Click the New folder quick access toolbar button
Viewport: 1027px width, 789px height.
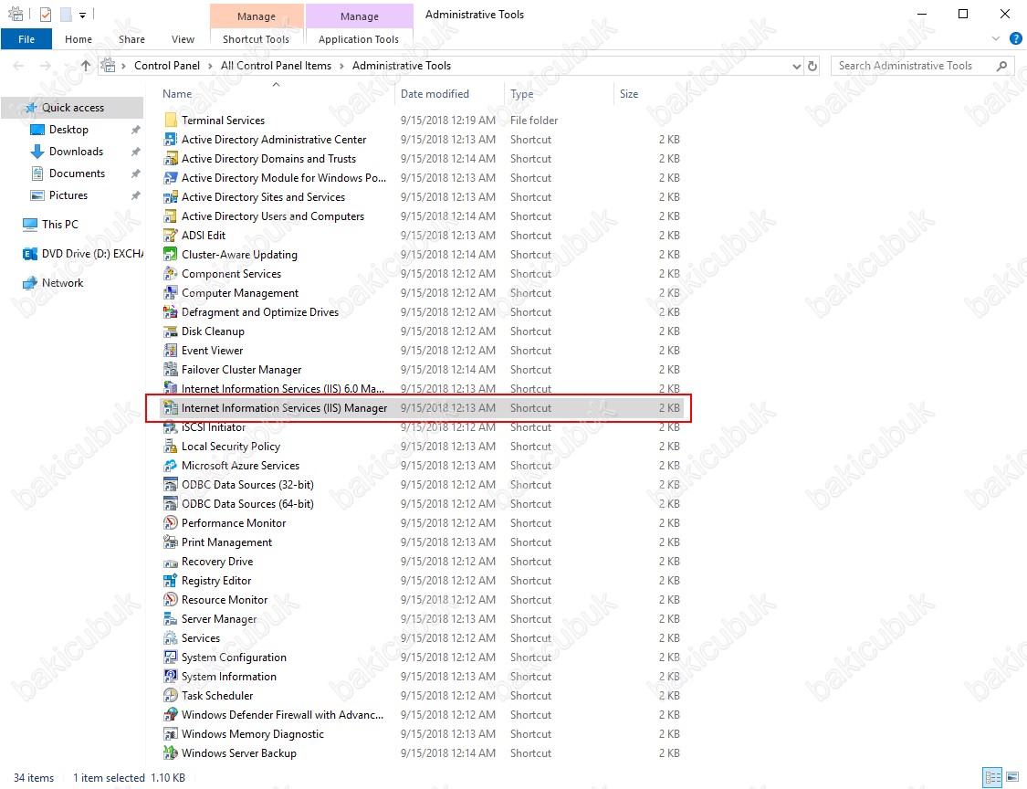click(x=66, y=14)
